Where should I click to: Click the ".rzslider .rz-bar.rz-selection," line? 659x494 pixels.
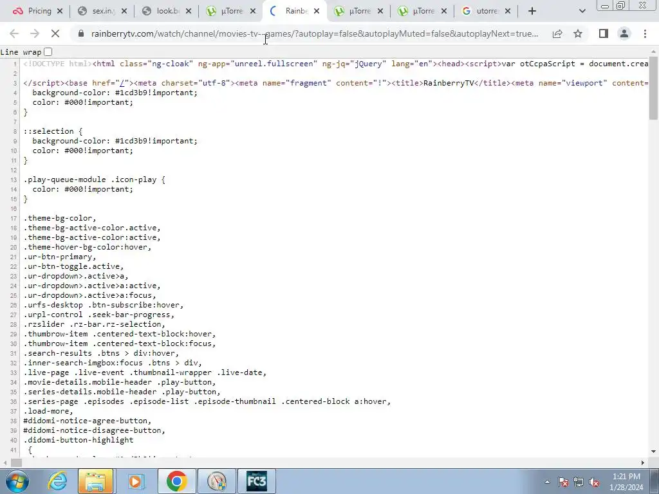point(95,324)
